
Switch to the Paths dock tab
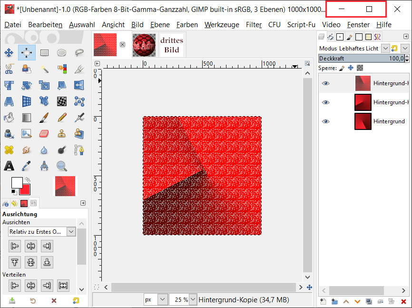(330, 37)
